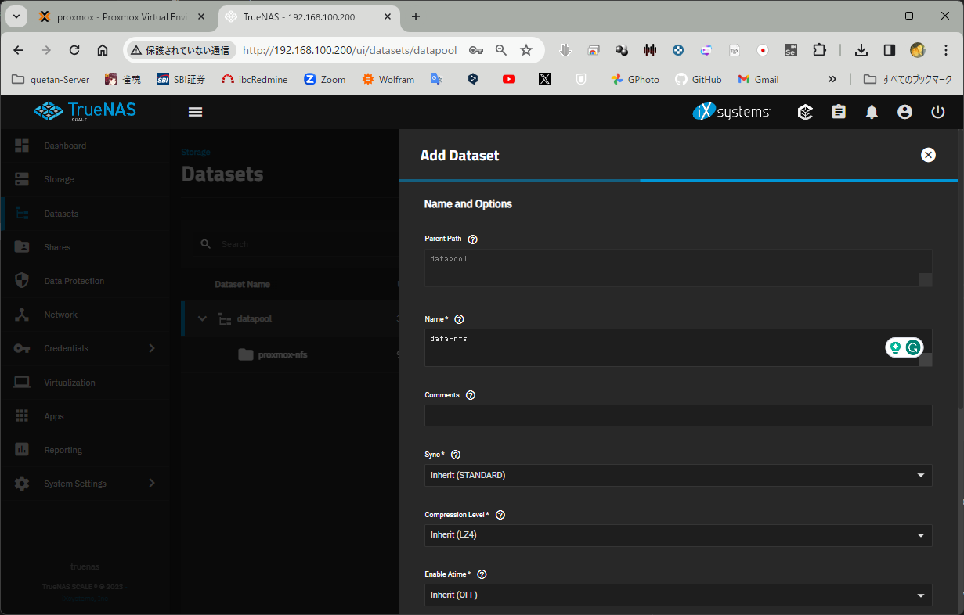Click the account settings user icon
Screen dimensions: 964x615
pyautogui.click(x=904, y=112)
